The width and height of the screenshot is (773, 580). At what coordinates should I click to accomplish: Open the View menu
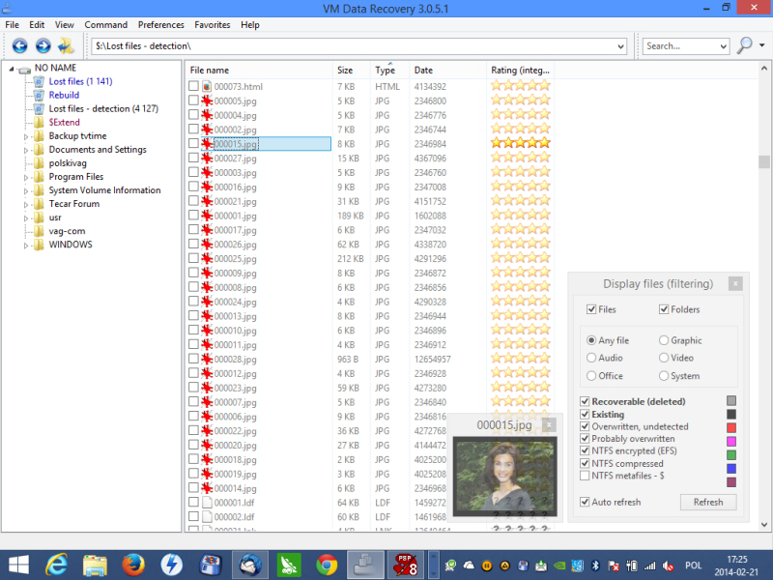pyautogui.click(x=64, y=25)
